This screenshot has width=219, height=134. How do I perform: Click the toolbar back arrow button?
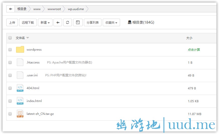pyautogui.click(x=58, y=22)
